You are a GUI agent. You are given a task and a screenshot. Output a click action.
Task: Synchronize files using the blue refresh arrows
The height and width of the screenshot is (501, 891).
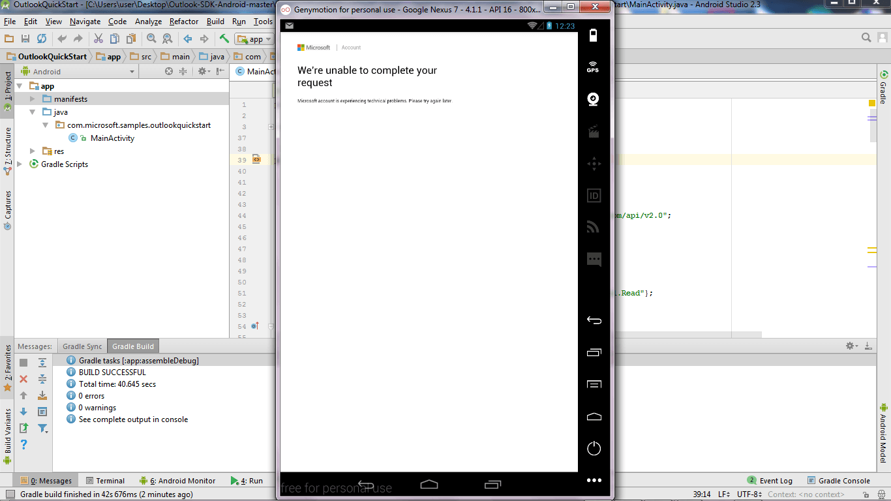[42, 39]
